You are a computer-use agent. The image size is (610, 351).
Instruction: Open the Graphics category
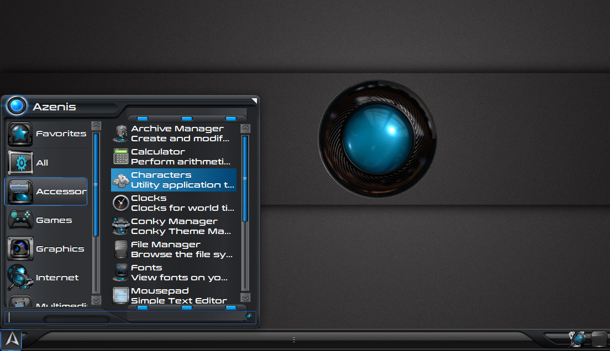(x=47, y=249)
